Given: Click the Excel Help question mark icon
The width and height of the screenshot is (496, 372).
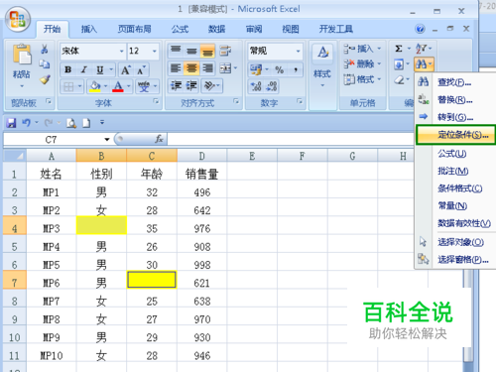Looking at the screenshot, I should click(420, 29).
